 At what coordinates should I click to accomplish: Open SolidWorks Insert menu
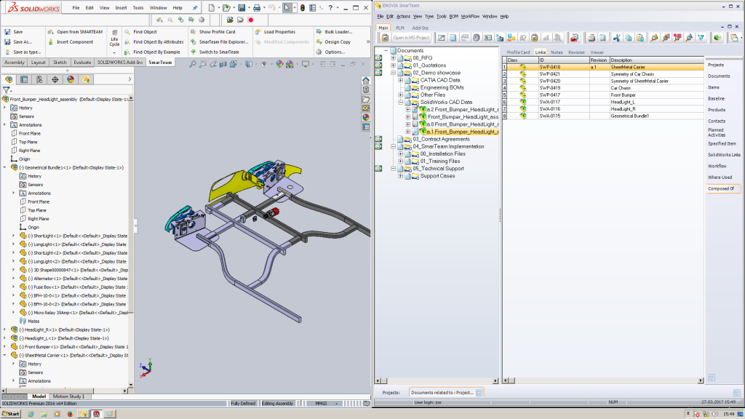121,7
